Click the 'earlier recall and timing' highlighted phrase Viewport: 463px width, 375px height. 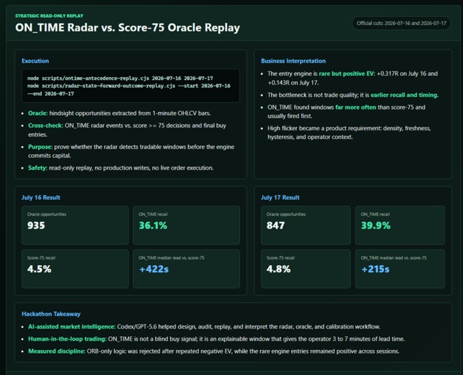coord(403,95)
